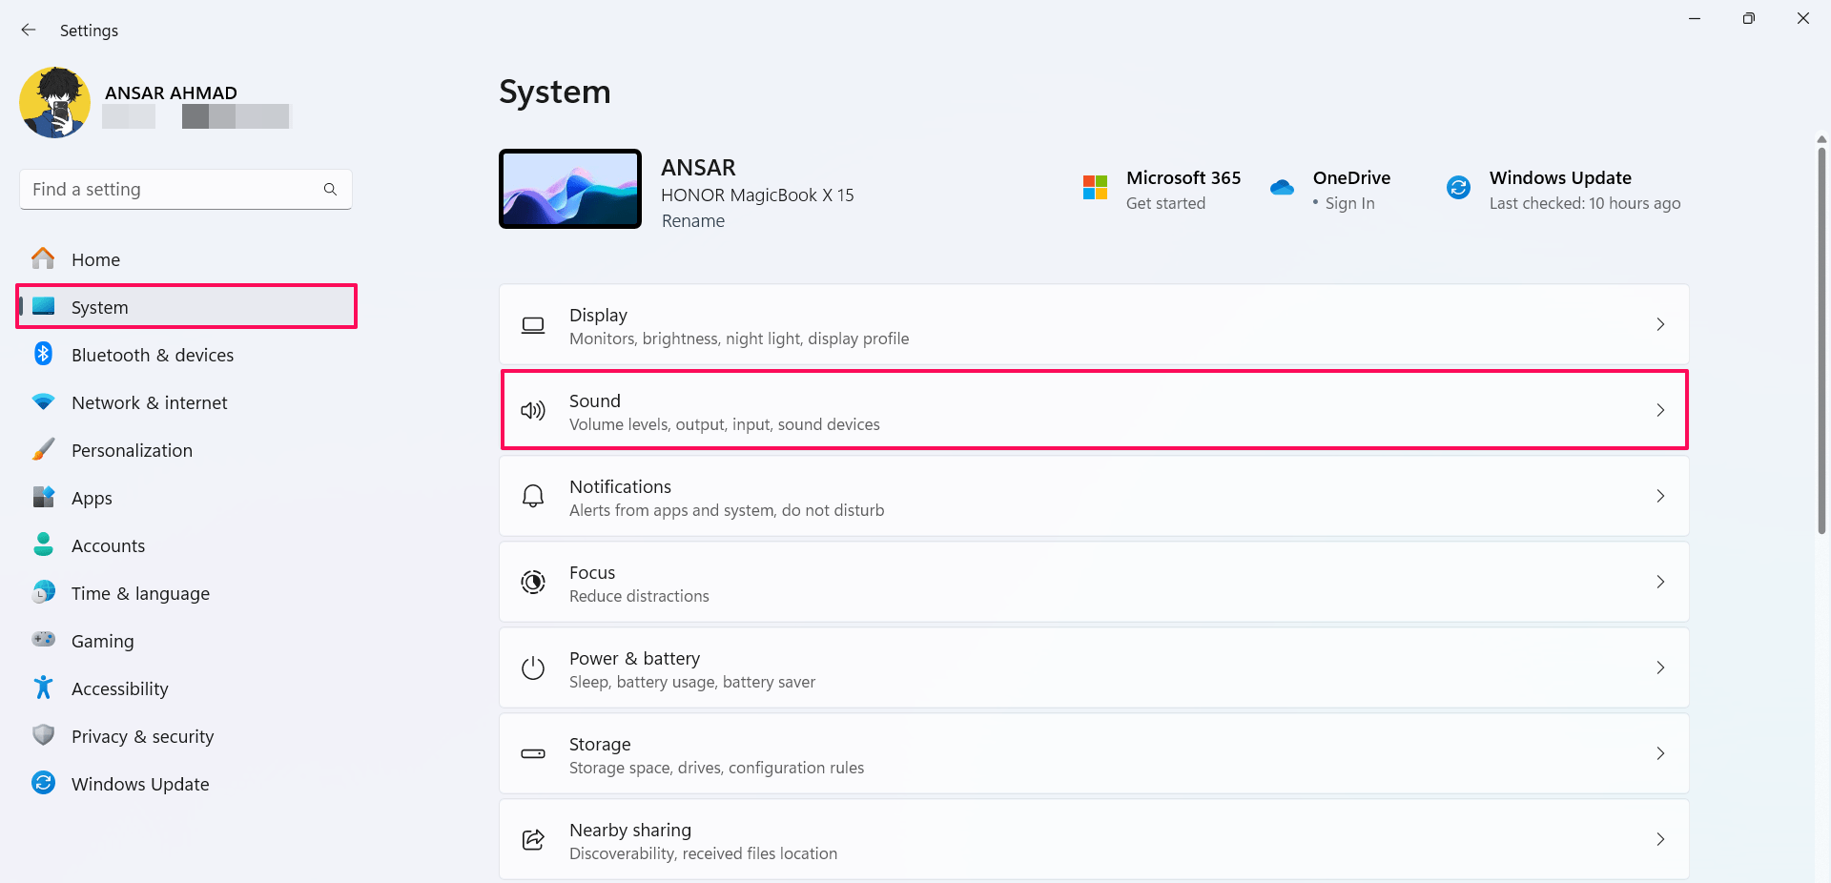
Task: Click "Discoverability, received files location" text
Action: [703, 853]
